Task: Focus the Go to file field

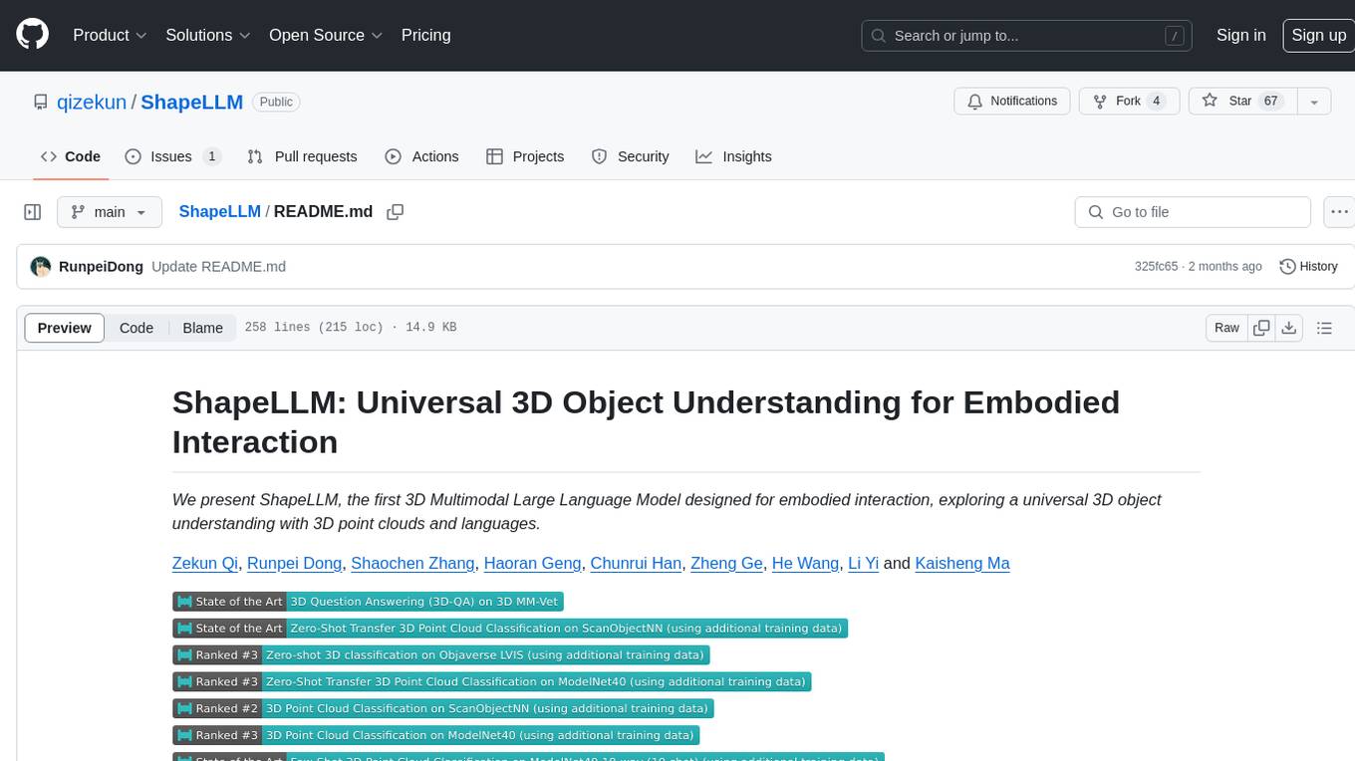Action: pos(1193,212)
